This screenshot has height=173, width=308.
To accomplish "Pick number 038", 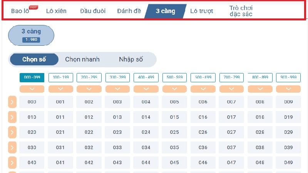I will [260, 147].
